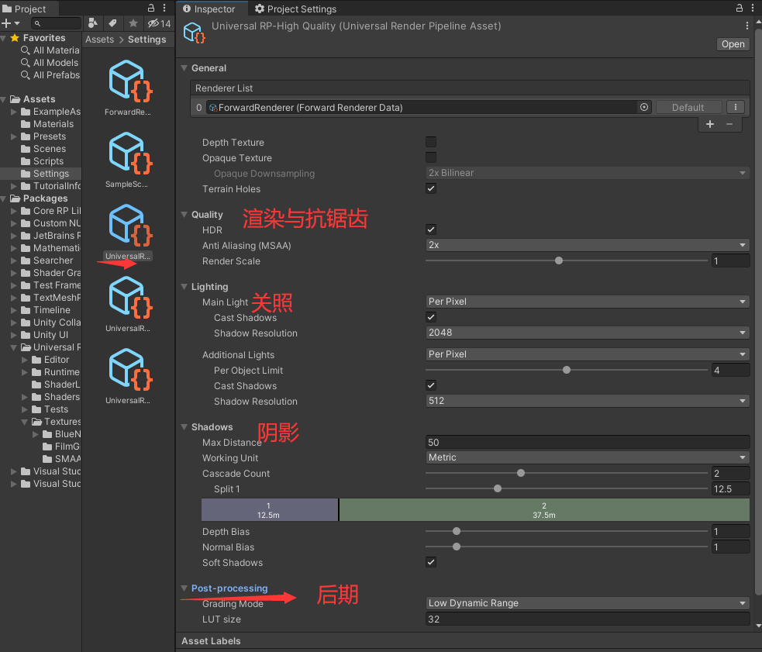
Task: Click the object picker for ForwardRenderer
Action: pyautogui.click(x=644, y=108)
